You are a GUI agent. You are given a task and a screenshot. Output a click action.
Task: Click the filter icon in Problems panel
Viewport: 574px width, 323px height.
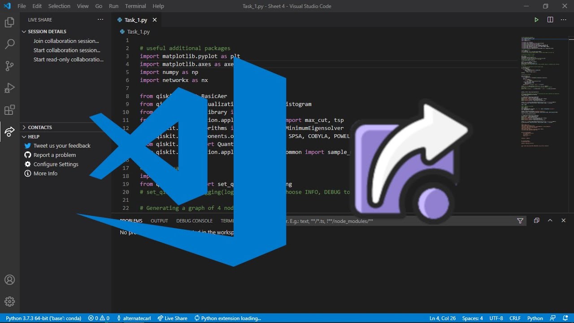pyautogui.click(x=520, y=221)
